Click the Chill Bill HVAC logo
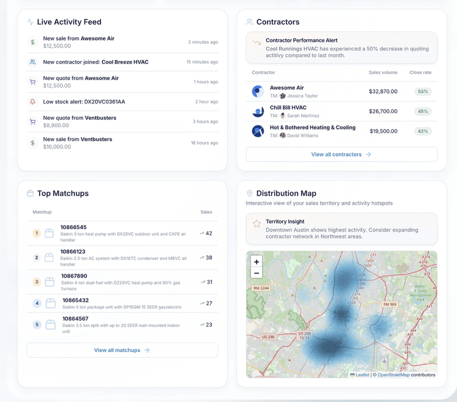Viewport: 457px width, 402px height. click(258, 111)
